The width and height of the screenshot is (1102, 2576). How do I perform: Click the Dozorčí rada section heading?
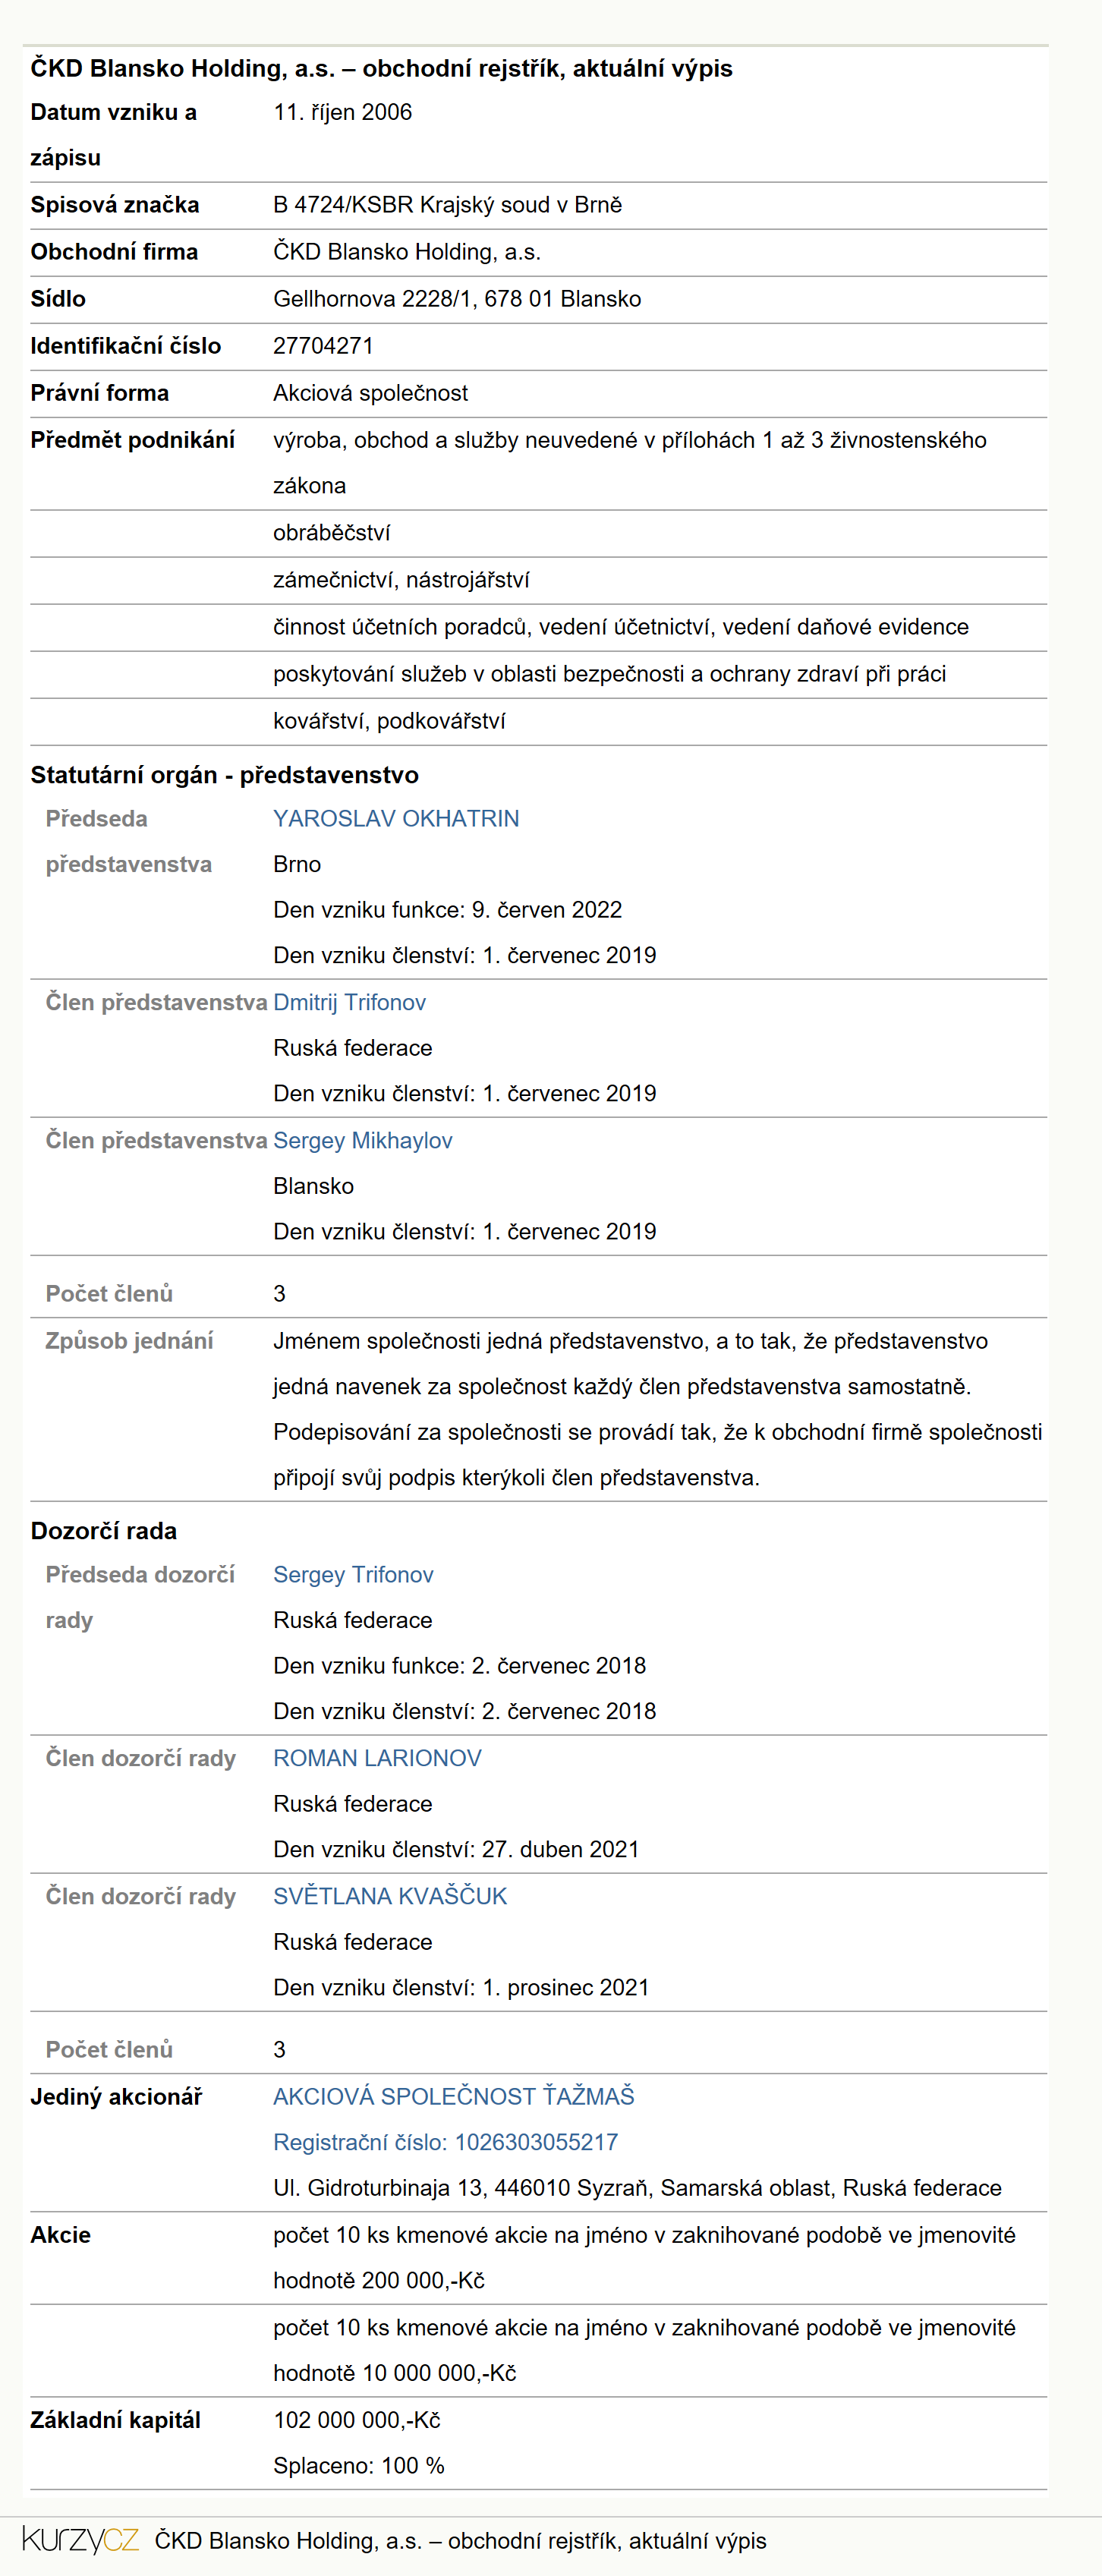click(103, 1531)
